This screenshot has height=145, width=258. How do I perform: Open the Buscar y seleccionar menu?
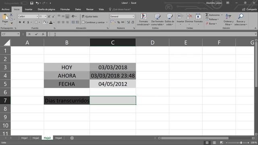click(x=241, y=20)
